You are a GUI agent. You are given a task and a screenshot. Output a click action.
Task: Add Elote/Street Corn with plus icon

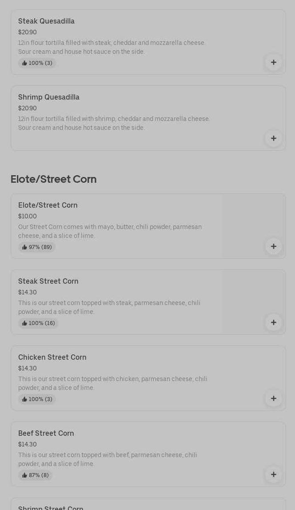273,246
